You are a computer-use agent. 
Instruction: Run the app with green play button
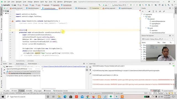point(131,5)
